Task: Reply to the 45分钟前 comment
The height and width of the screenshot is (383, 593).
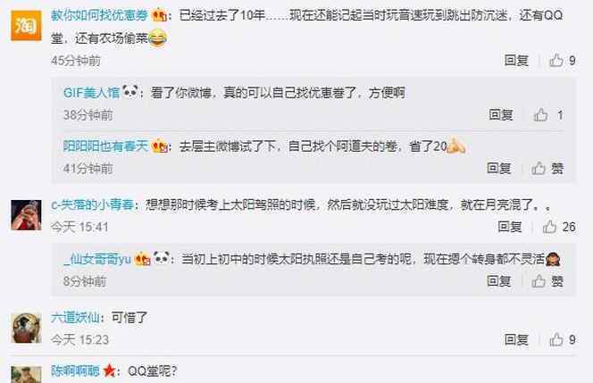Action: 516,60
